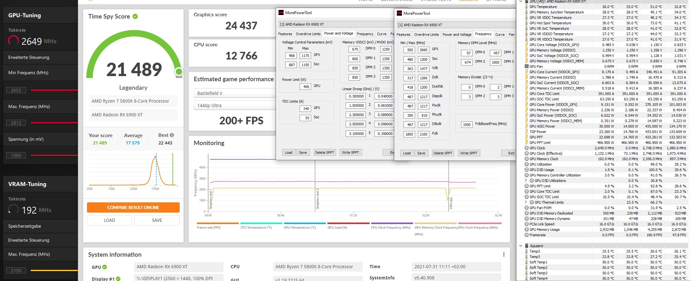Open the three-dot menu in System information

(x=504, y=254)
